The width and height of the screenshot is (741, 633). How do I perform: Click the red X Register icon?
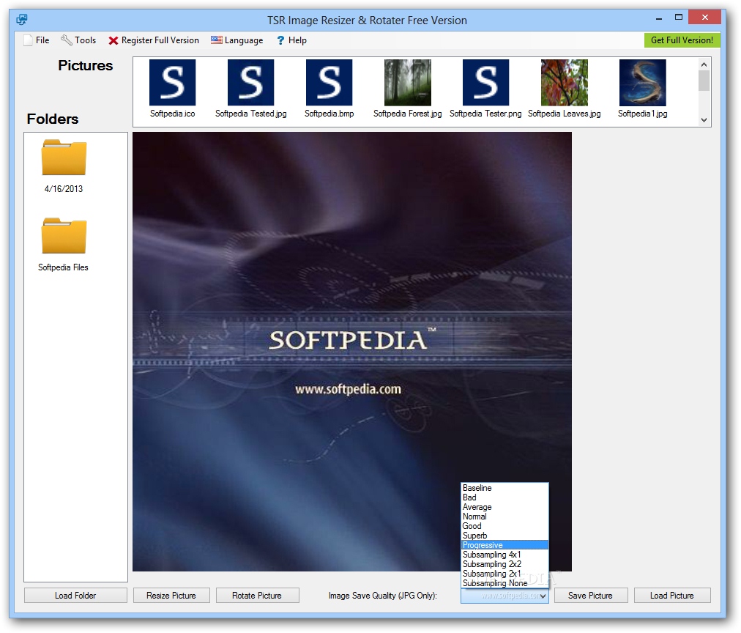coord(113,40)
